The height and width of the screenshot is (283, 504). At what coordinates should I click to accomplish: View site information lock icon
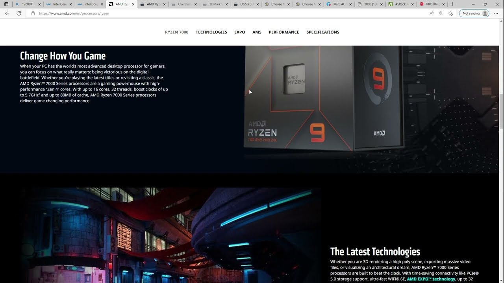pyautogui.click(x=33, y=13)
